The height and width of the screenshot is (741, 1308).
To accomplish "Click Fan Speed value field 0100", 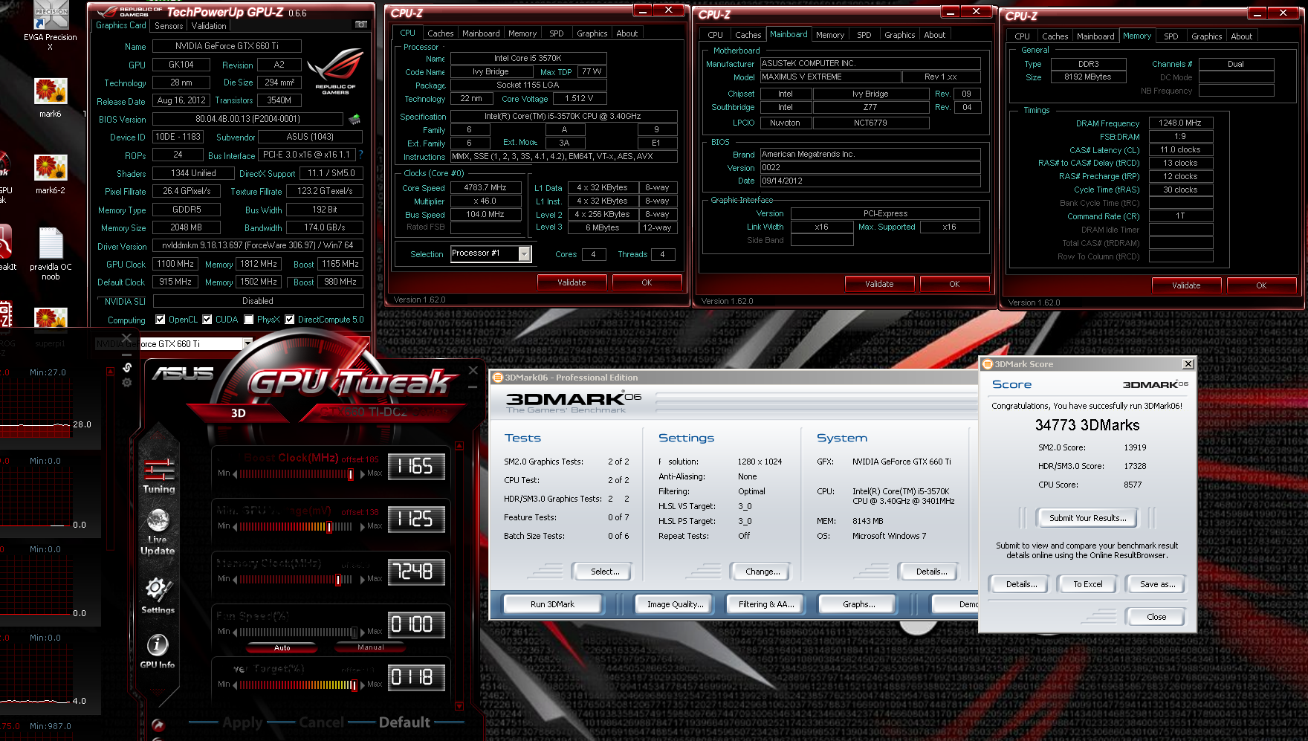I will tap(415, 624).
